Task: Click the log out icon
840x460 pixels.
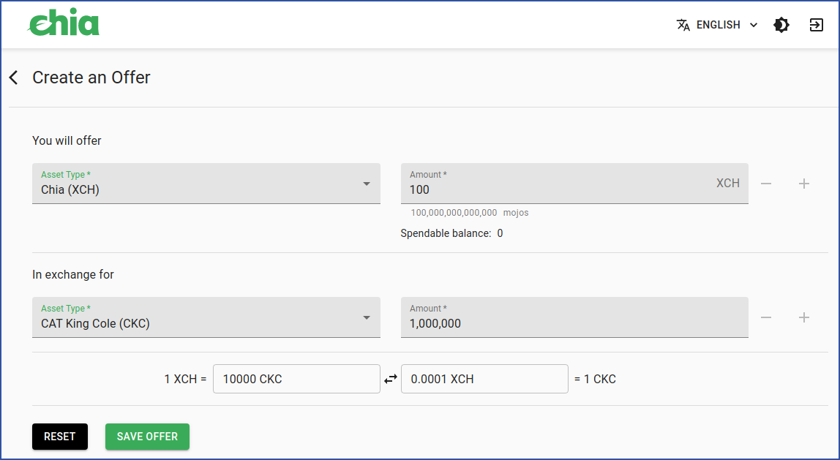Action: (816, 25)
